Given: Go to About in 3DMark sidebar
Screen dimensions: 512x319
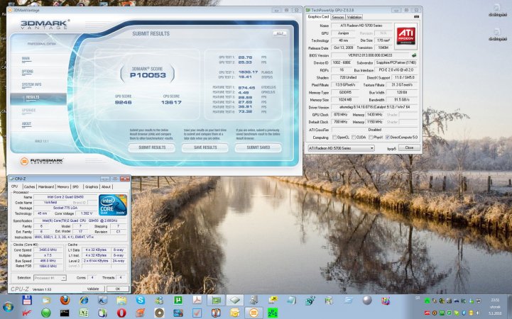Looking at the screenshot, I should (x=26, y=124).
